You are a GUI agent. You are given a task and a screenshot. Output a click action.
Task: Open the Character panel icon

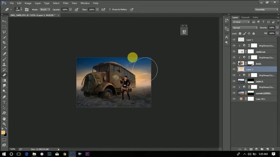tap(227, 37)
